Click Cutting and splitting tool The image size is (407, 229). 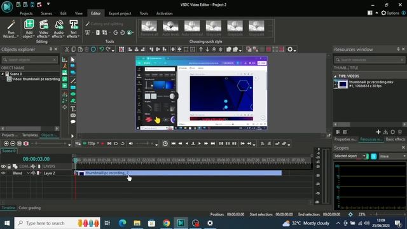tap(104, 24)
